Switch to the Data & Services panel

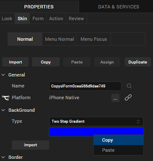click(119, 7)
